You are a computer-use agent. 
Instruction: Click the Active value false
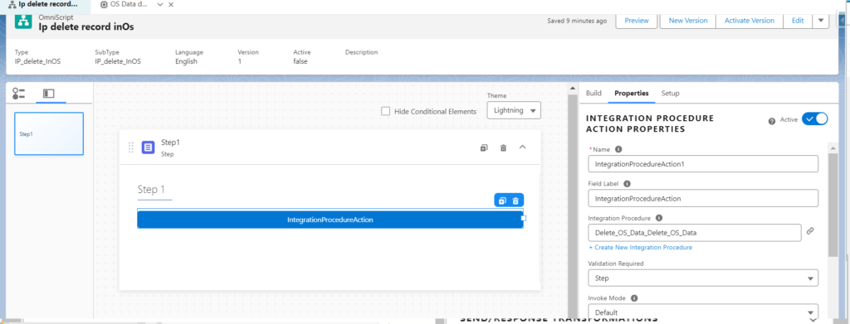pos(300,61)
